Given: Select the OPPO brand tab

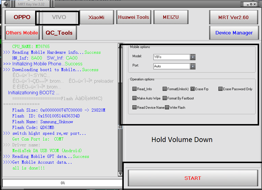Looking at the screenshot, I should coord(22,17).
